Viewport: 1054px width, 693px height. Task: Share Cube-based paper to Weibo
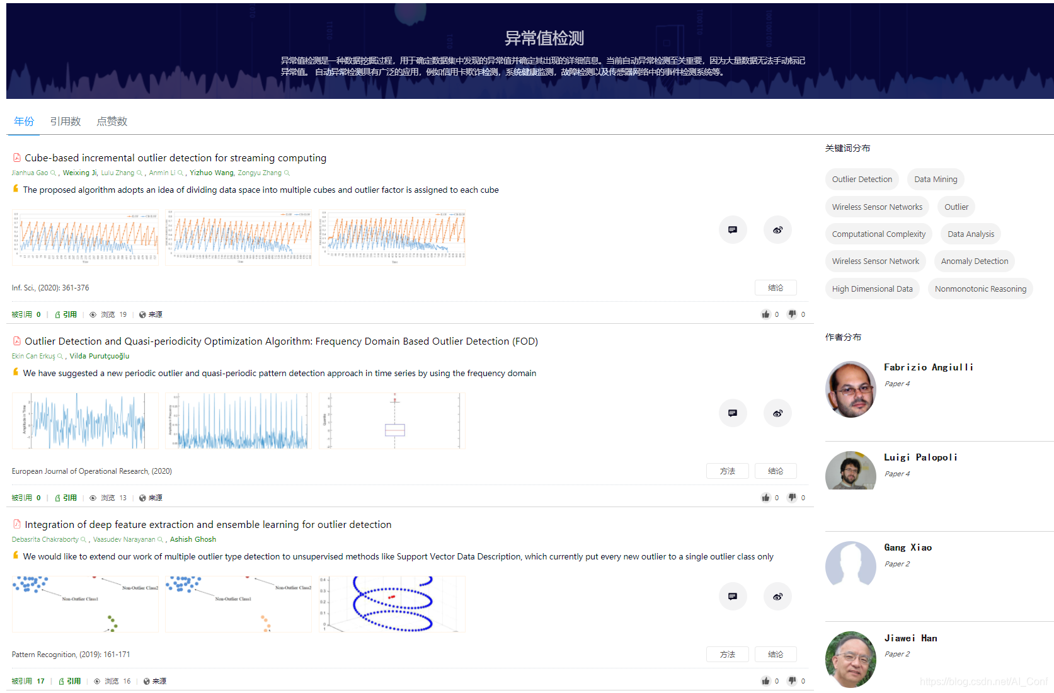click(777, 230)
